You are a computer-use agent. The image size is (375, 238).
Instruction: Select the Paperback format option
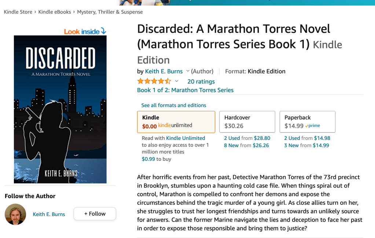[x=307, y=122]
